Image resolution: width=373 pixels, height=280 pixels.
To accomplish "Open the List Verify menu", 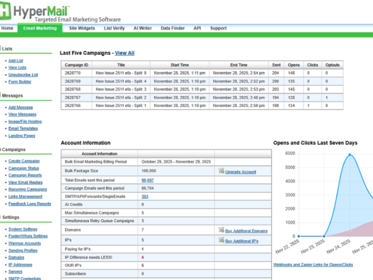I will 114,28.
